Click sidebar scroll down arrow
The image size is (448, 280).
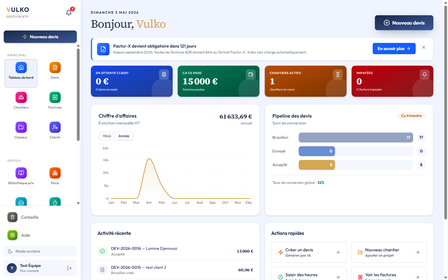click(x=78, y=203)
